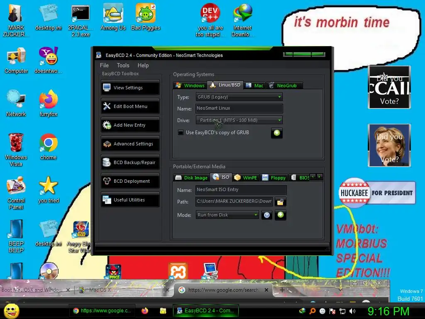Select the DEV C++ desktop icon
This screenshot has width=425, height=319.
(210, 21)
